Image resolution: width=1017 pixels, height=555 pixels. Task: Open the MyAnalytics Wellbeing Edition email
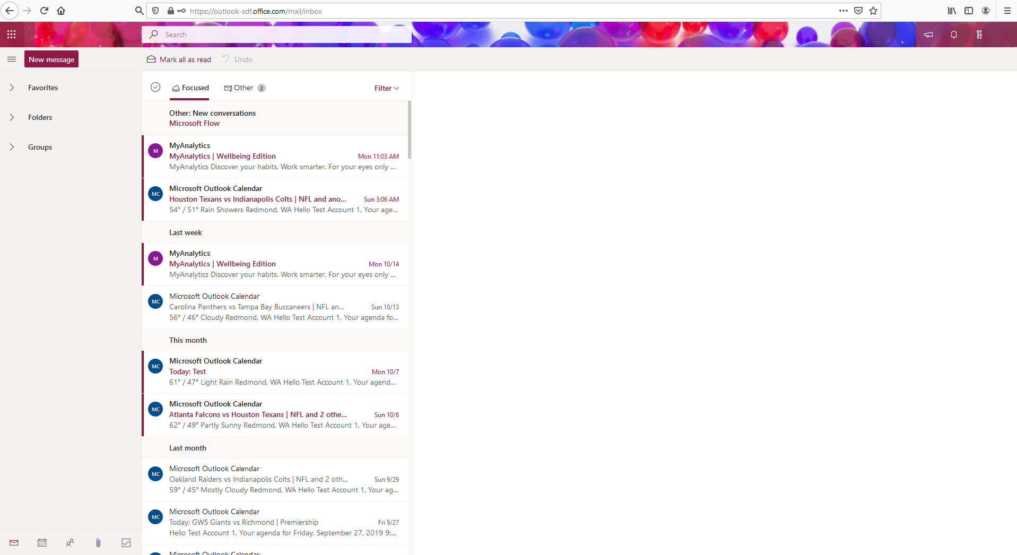(x=265, y=156)
